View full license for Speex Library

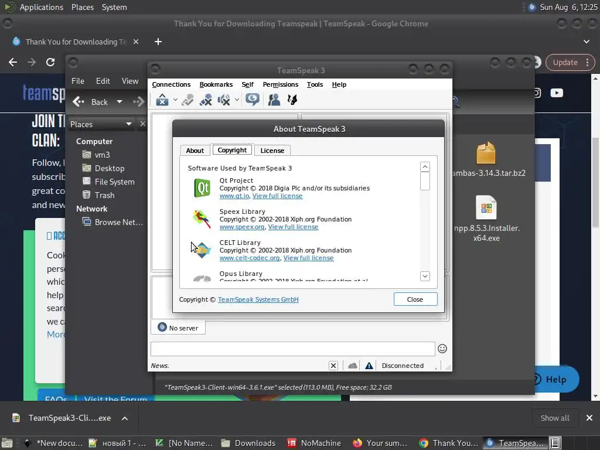(x=293, y=227)
